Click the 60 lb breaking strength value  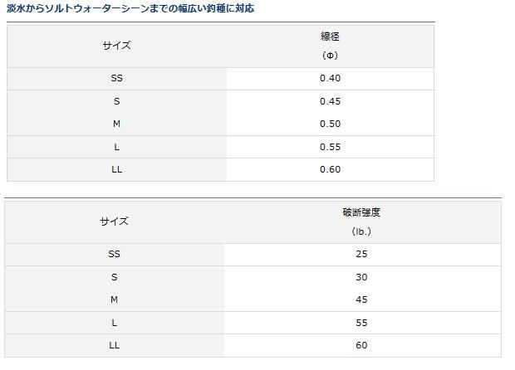tap(361, 345)
